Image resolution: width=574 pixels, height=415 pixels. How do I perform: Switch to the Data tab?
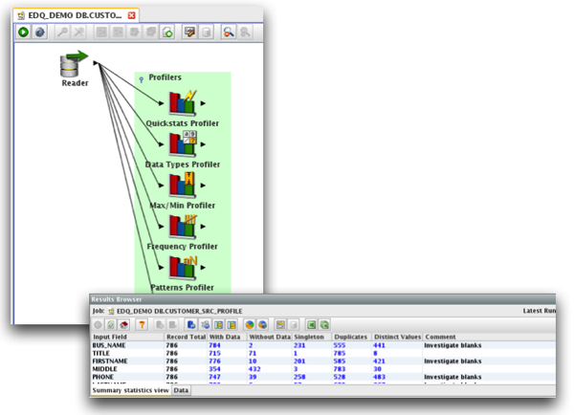[181, 390]
